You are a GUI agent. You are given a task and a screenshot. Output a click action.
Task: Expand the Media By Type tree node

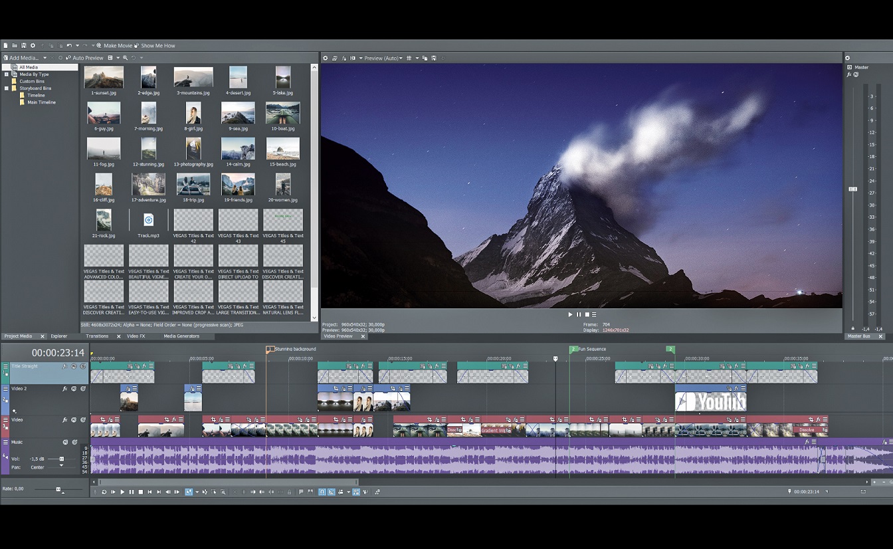[7, 74]
